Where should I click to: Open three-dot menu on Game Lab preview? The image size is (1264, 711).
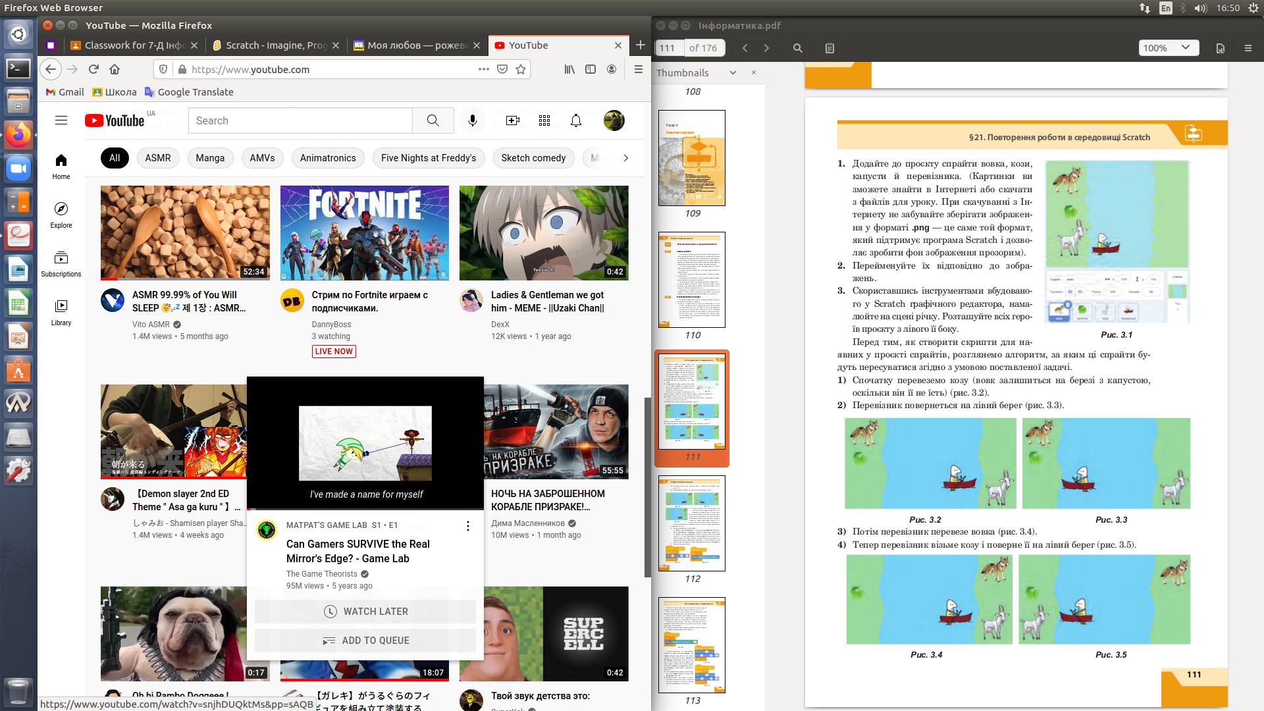[x=467, y=526]
